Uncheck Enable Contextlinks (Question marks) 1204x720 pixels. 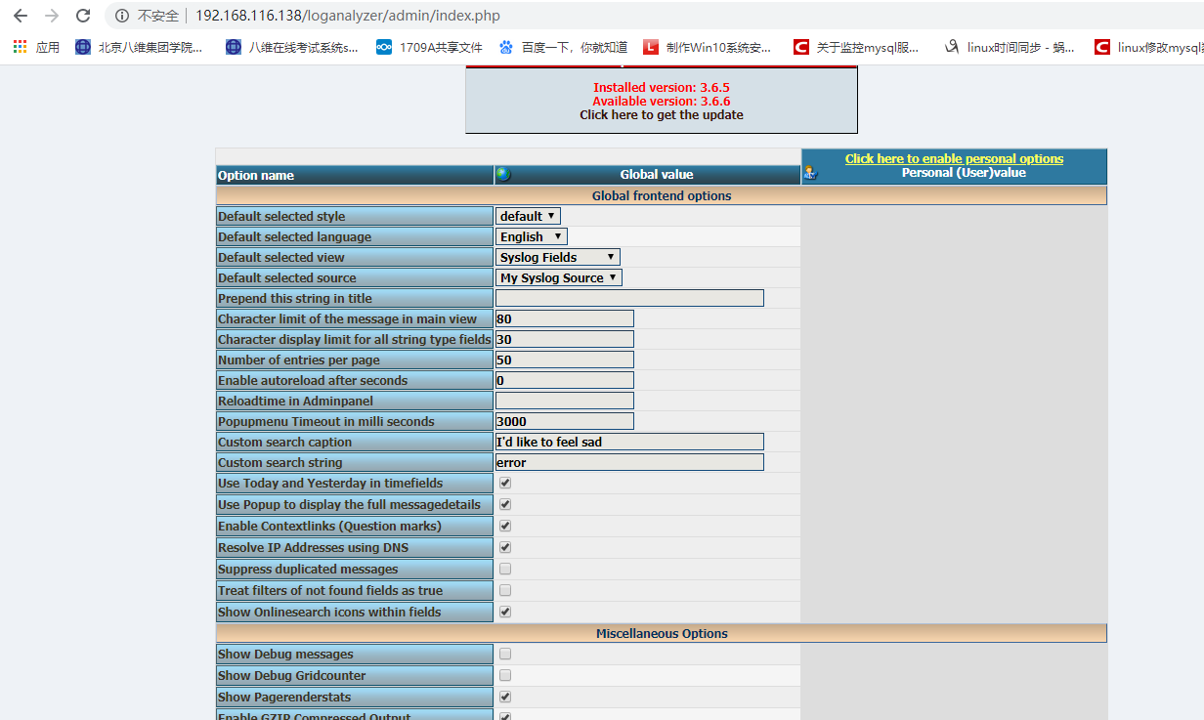pos(505,526)
